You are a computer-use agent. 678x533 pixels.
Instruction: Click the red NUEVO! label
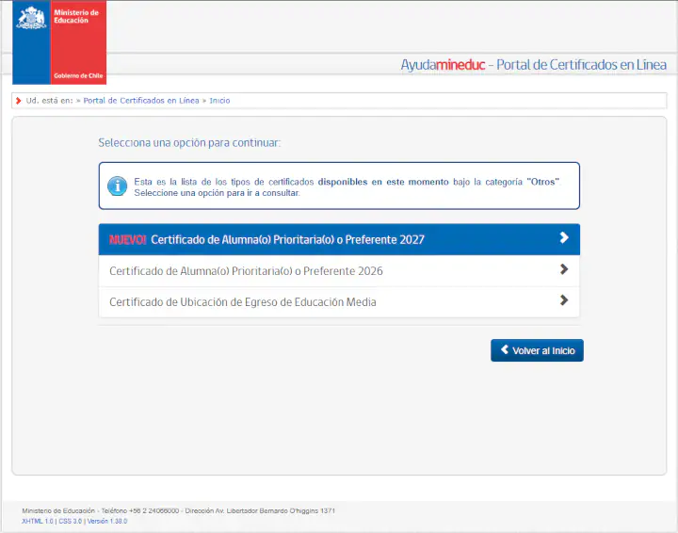coord(127,240)
